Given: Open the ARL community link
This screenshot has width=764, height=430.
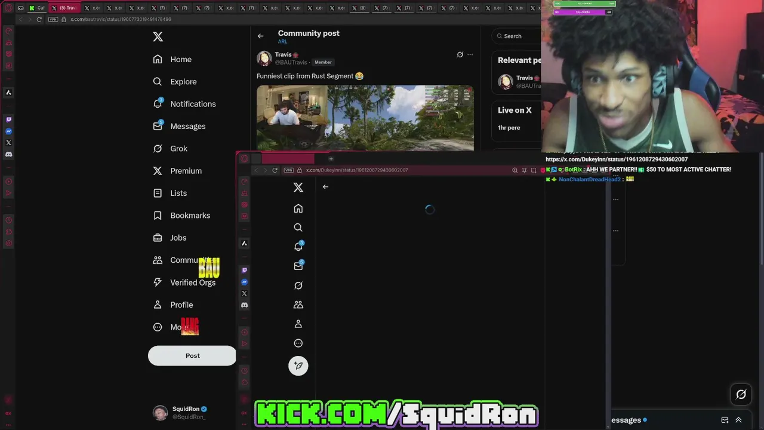Looking at the screenshot, I should tap(282, 42).
